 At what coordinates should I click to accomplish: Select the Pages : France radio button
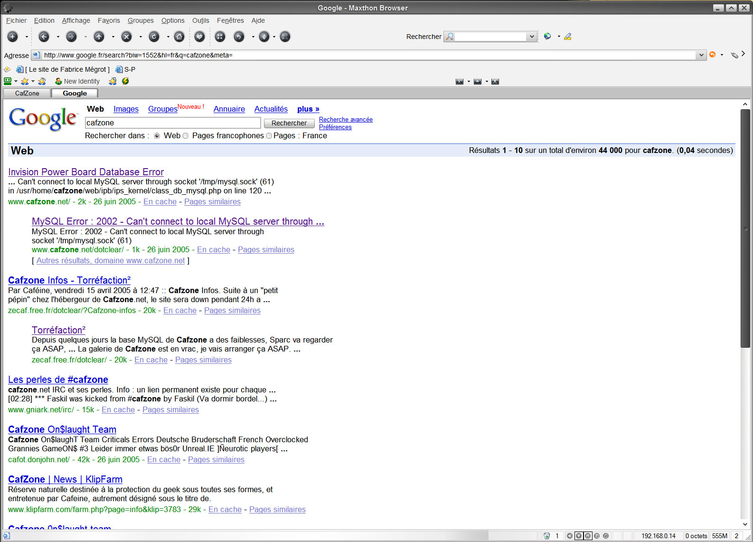[x=269, y=136]
